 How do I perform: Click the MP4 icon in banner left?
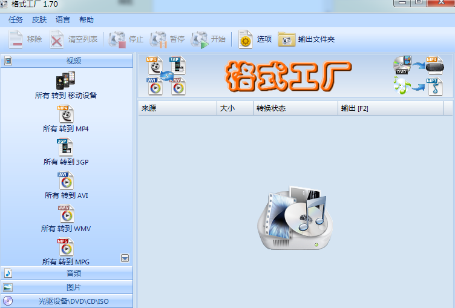(154, 65)
